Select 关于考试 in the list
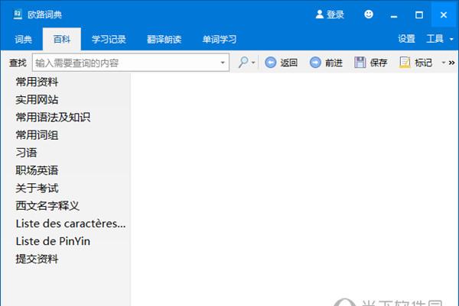The image size is (459, 306). 37,188
